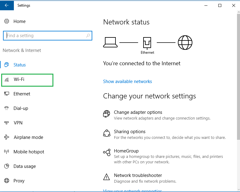Screen dimensions: 240x192
Task: Select the Dial-up icon
Action: click(7, 108)
